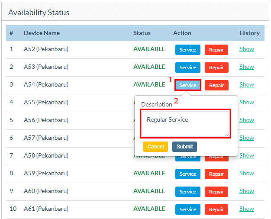The image size is (271, 219).
Task: Click Service for A61 (Pekanbaru)
Action: tap(187, 209)
